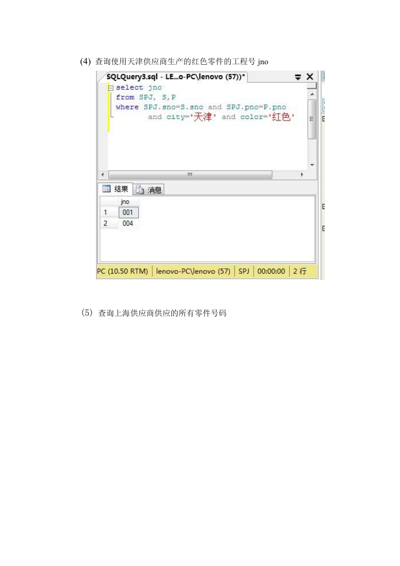Select the SQLQuery3.sql document tab
Screen dimensions: 400x566
pyautogui.click(x=175, y=76)
